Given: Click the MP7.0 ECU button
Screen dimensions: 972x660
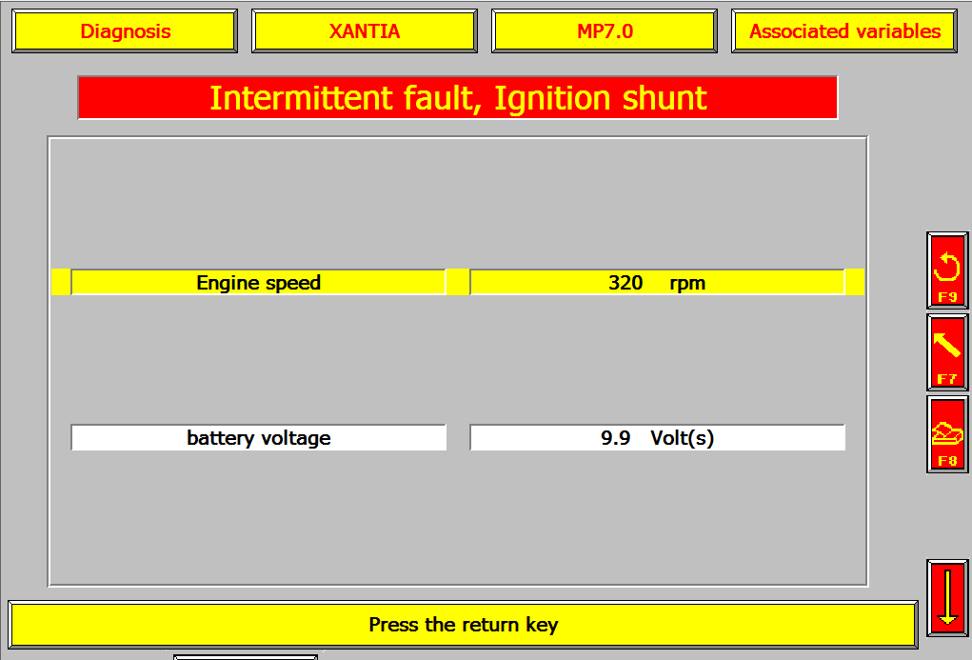Looking at the screenshot, I should pos(605,31).
